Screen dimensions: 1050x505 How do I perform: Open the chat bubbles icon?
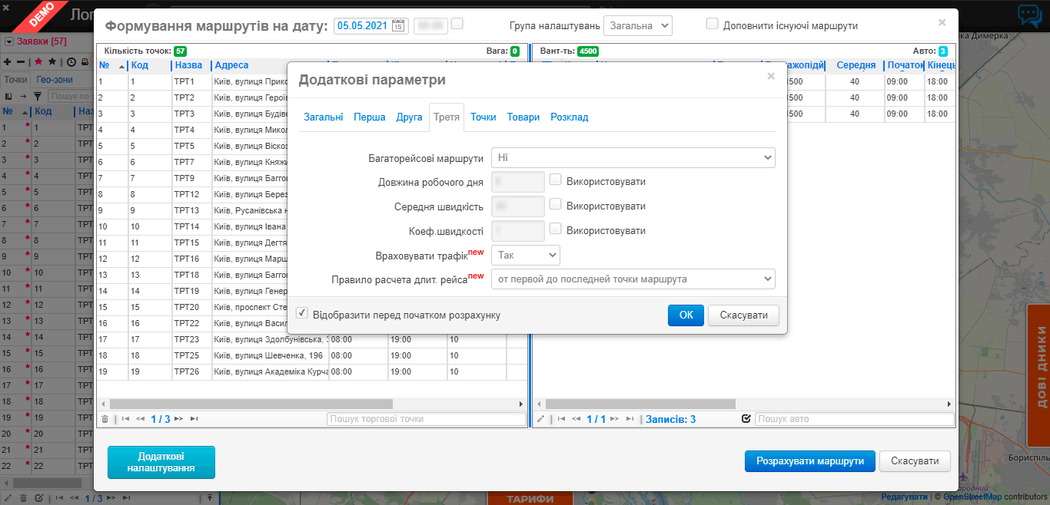click(x=1028, y=16)
